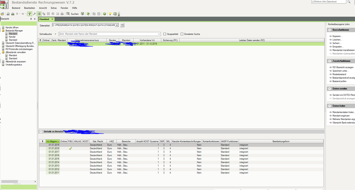Click the Suchen search toolbar icon
Image resolution: width=355 pixels, height=190 pixels.
(x=72, y=14)
